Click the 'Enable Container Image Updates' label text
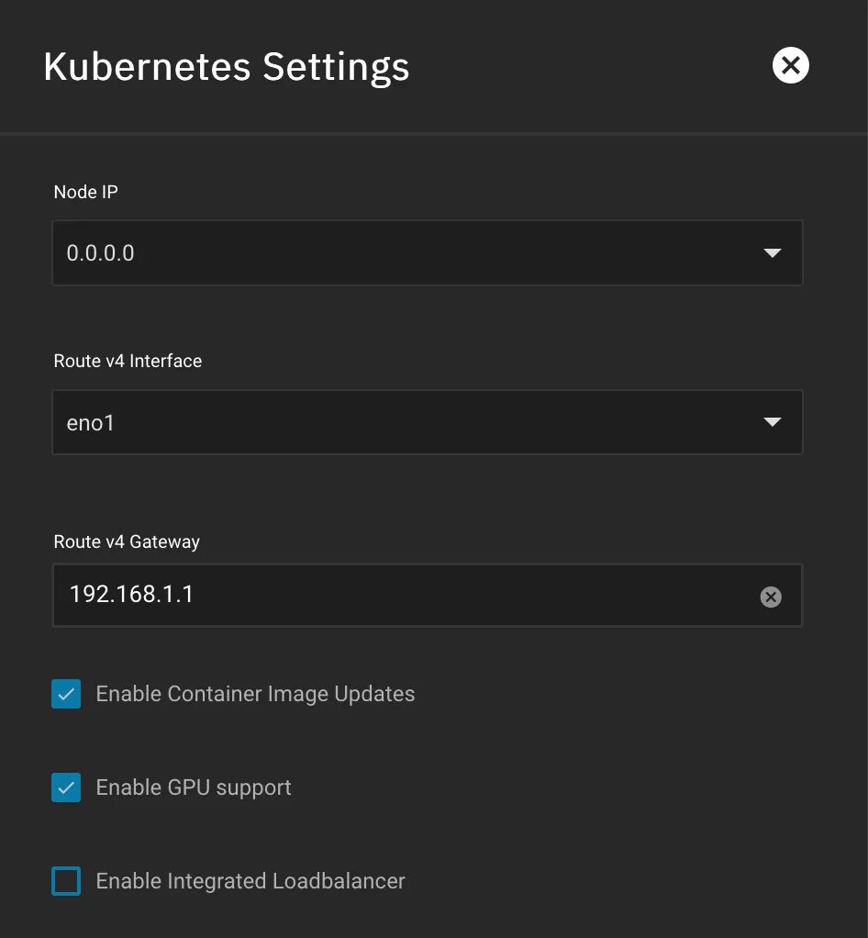Screen dimensions: 868x938 255,694
